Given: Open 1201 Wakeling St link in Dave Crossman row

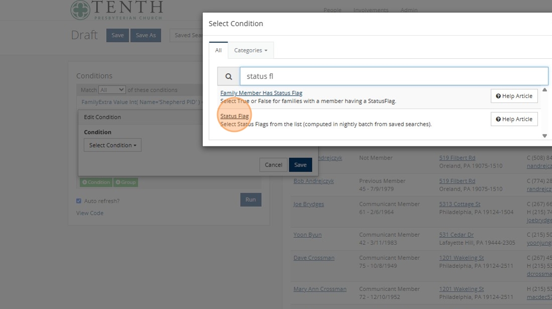Looking at the screenshot, I should point(461,258).
